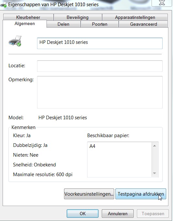
Task: Click Maximale resolutie: 600 dpi text
Action: (x=43, y=175)
